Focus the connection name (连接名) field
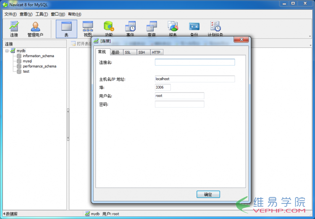The width and height of the screenshot is (315, 219). point(195,62)
